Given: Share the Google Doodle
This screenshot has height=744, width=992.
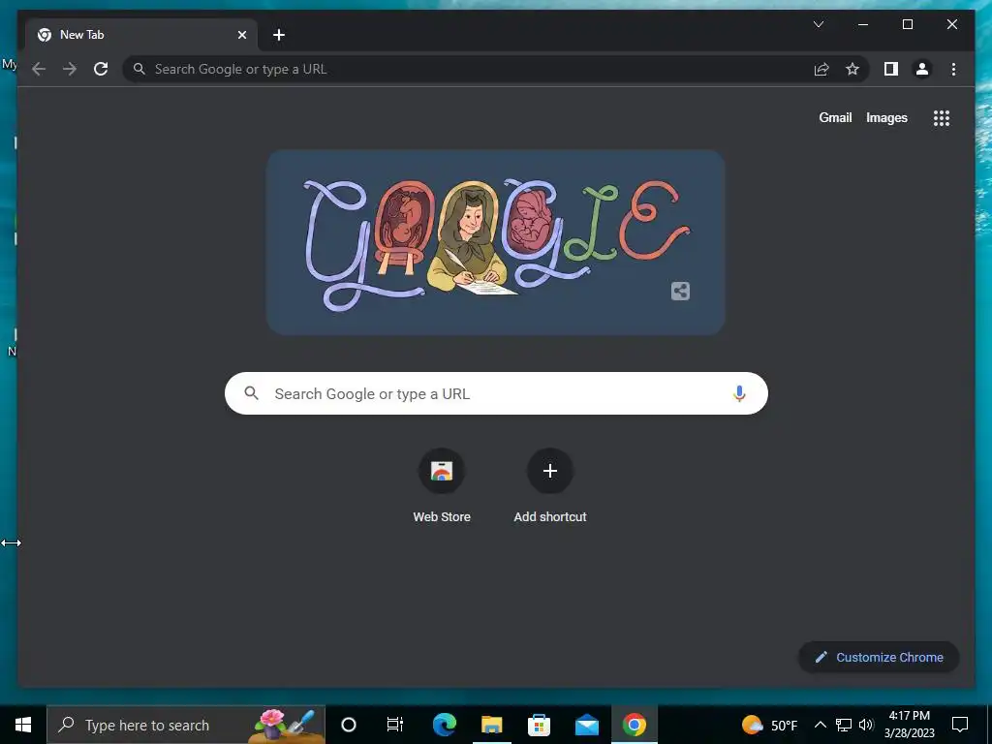Looking at the screenshot, I should pos(680,291).
